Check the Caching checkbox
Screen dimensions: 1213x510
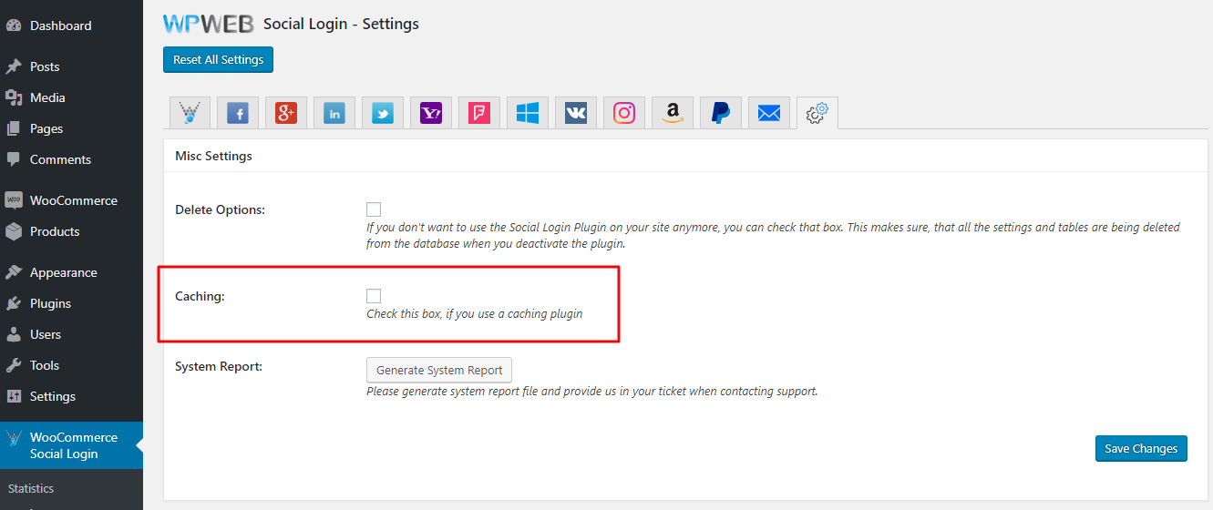[x=374, y=296]
